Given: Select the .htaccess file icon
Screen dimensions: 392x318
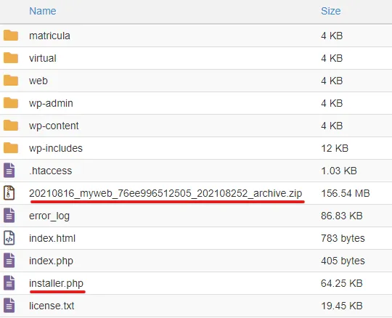Looking at the screenshot, I should tap(9, 170).
